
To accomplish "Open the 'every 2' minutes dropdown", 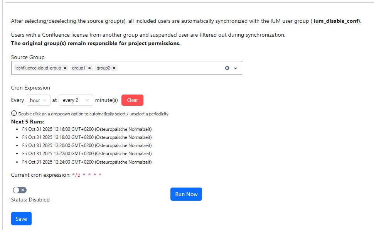I will [76, 100].
